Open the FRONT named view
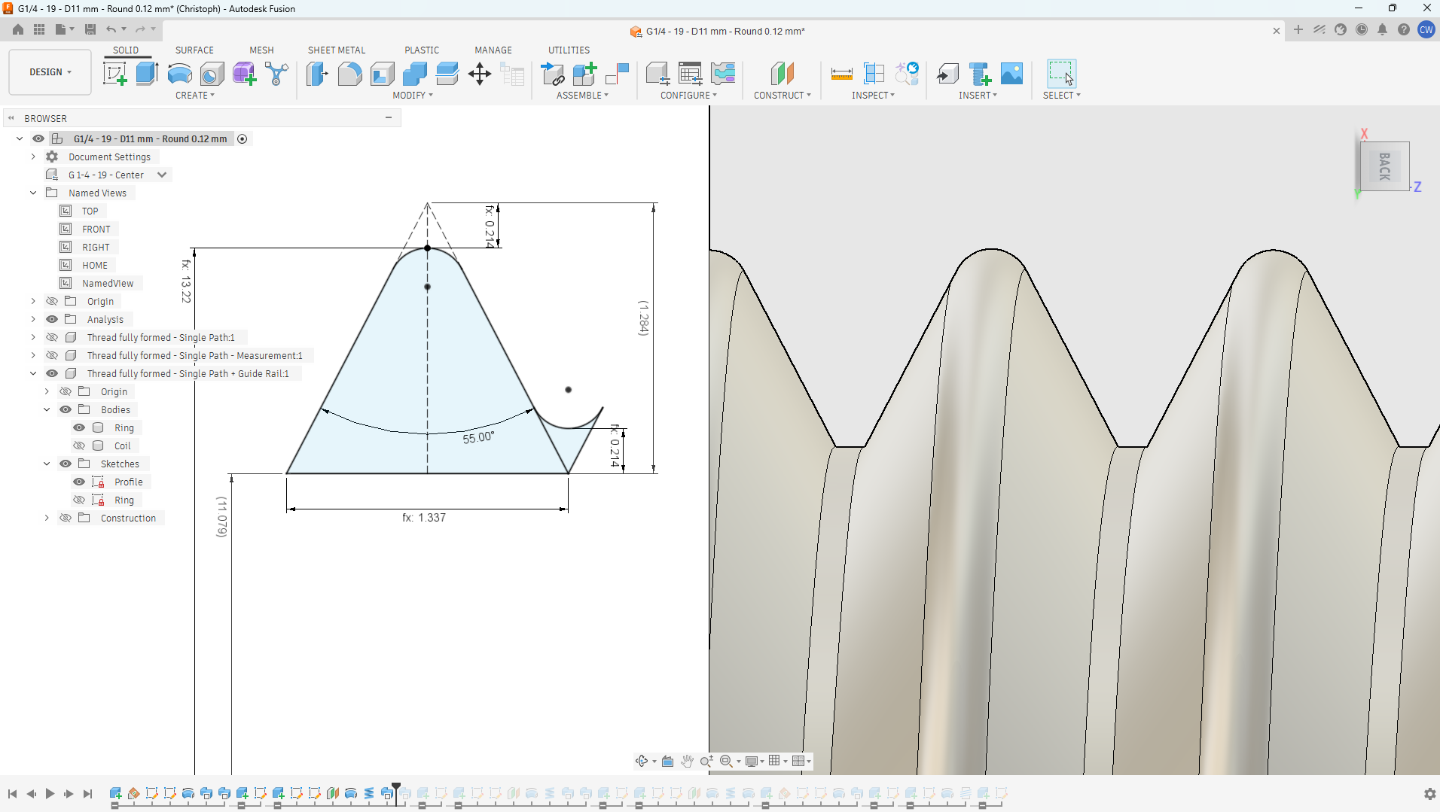This screenshot has height=812, width=1440. 96,229
